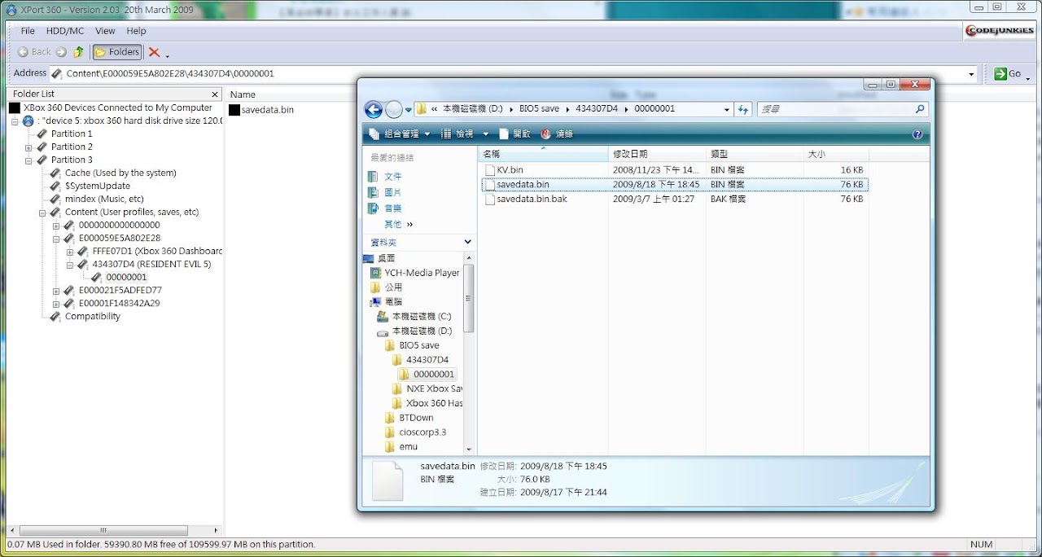
Task: Sort by the 名稱 (Name) column header
Action: pos(543,154)
